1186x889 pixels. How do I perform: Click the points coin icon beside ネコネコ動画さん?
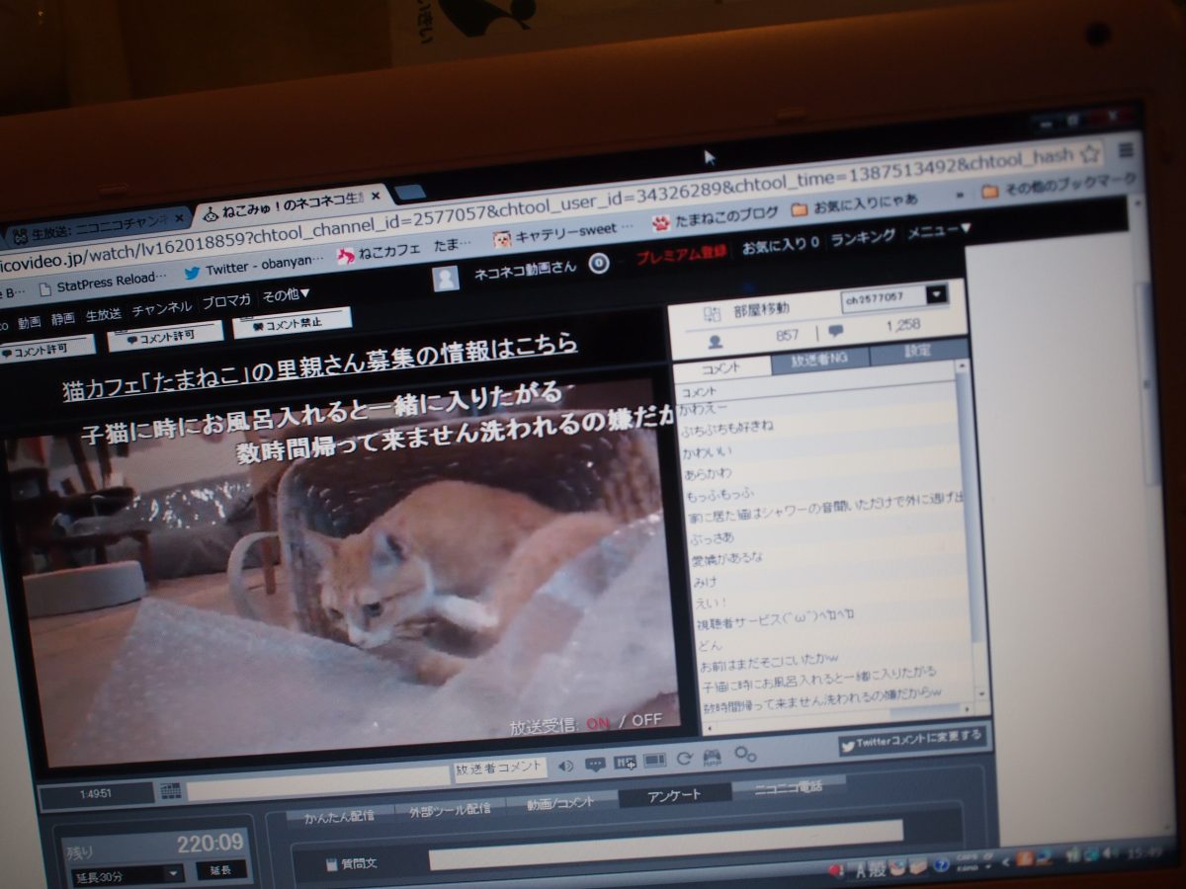598,264
